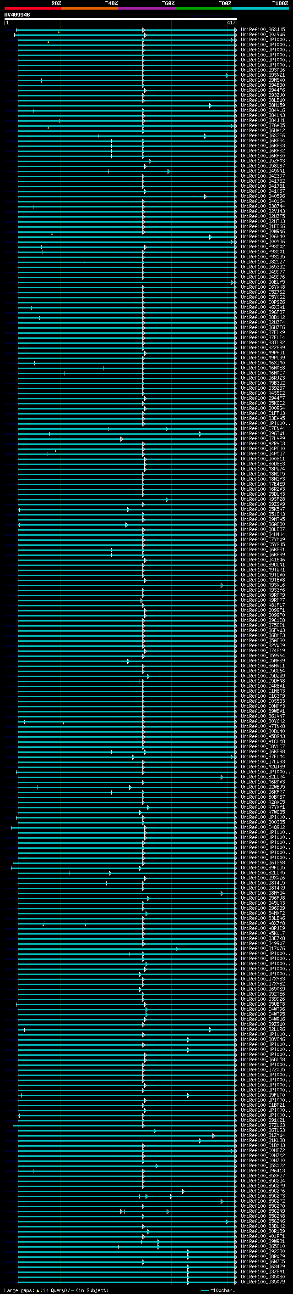Select hit label UniRef100_Q17076
This screenshot has height=1294, width=293.
point(263,949)
